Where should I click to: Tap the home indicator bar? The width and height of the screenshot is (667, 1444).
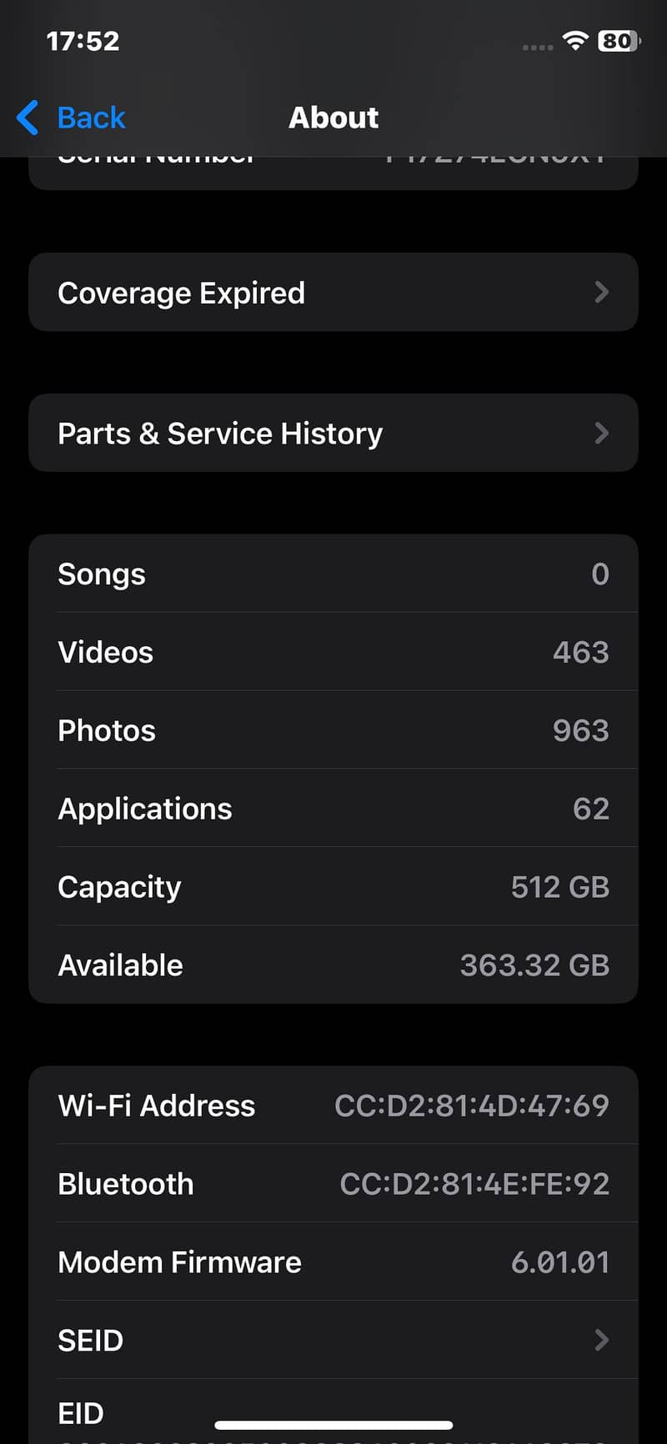coord(333,1425)
